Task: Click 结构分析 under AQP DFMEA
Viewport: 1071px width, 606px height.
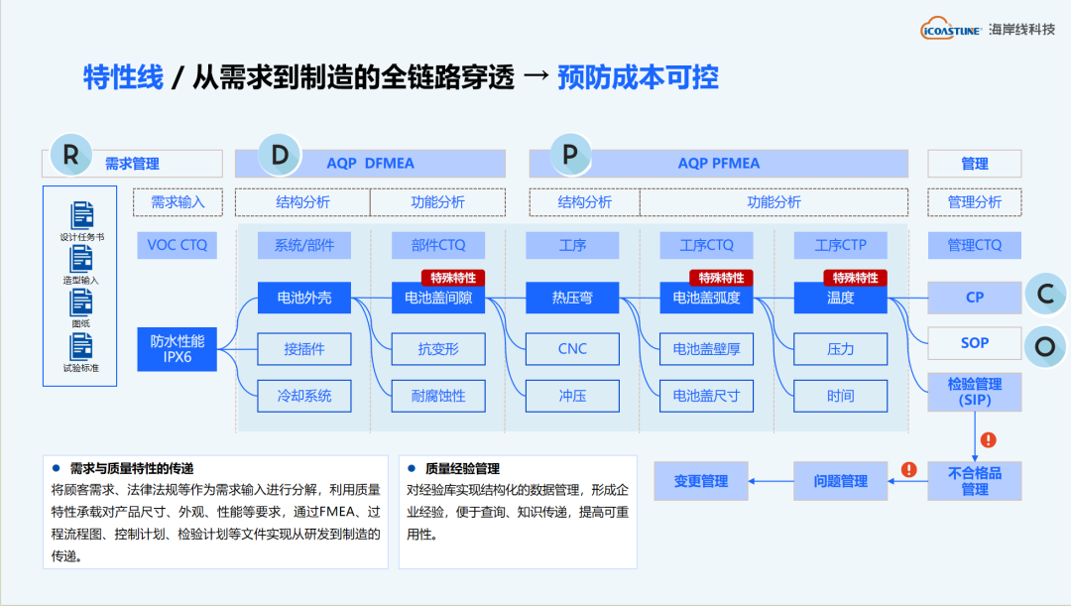Action: [x=302, y=202]
